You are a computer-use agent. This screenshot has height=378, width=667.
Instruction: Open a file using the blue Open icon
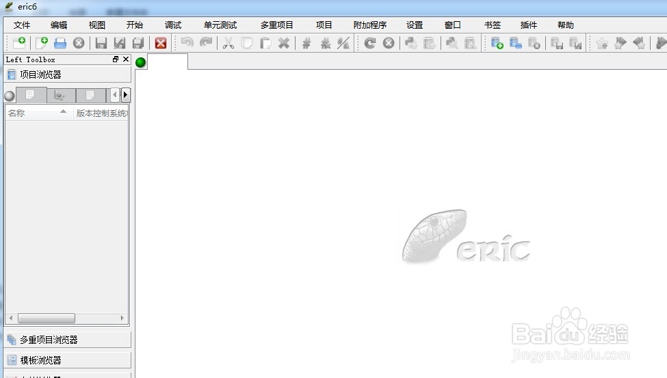[60, 43]
